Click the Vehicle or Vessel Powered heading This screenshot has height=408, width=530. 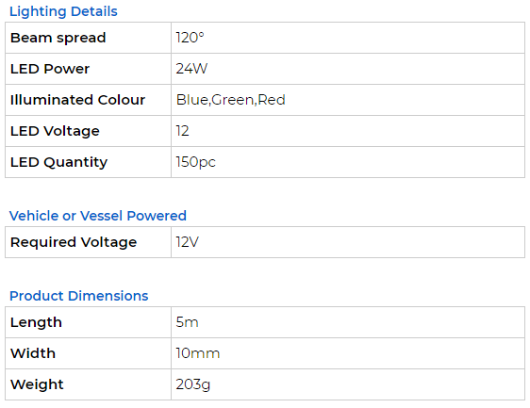coord(98,216)
